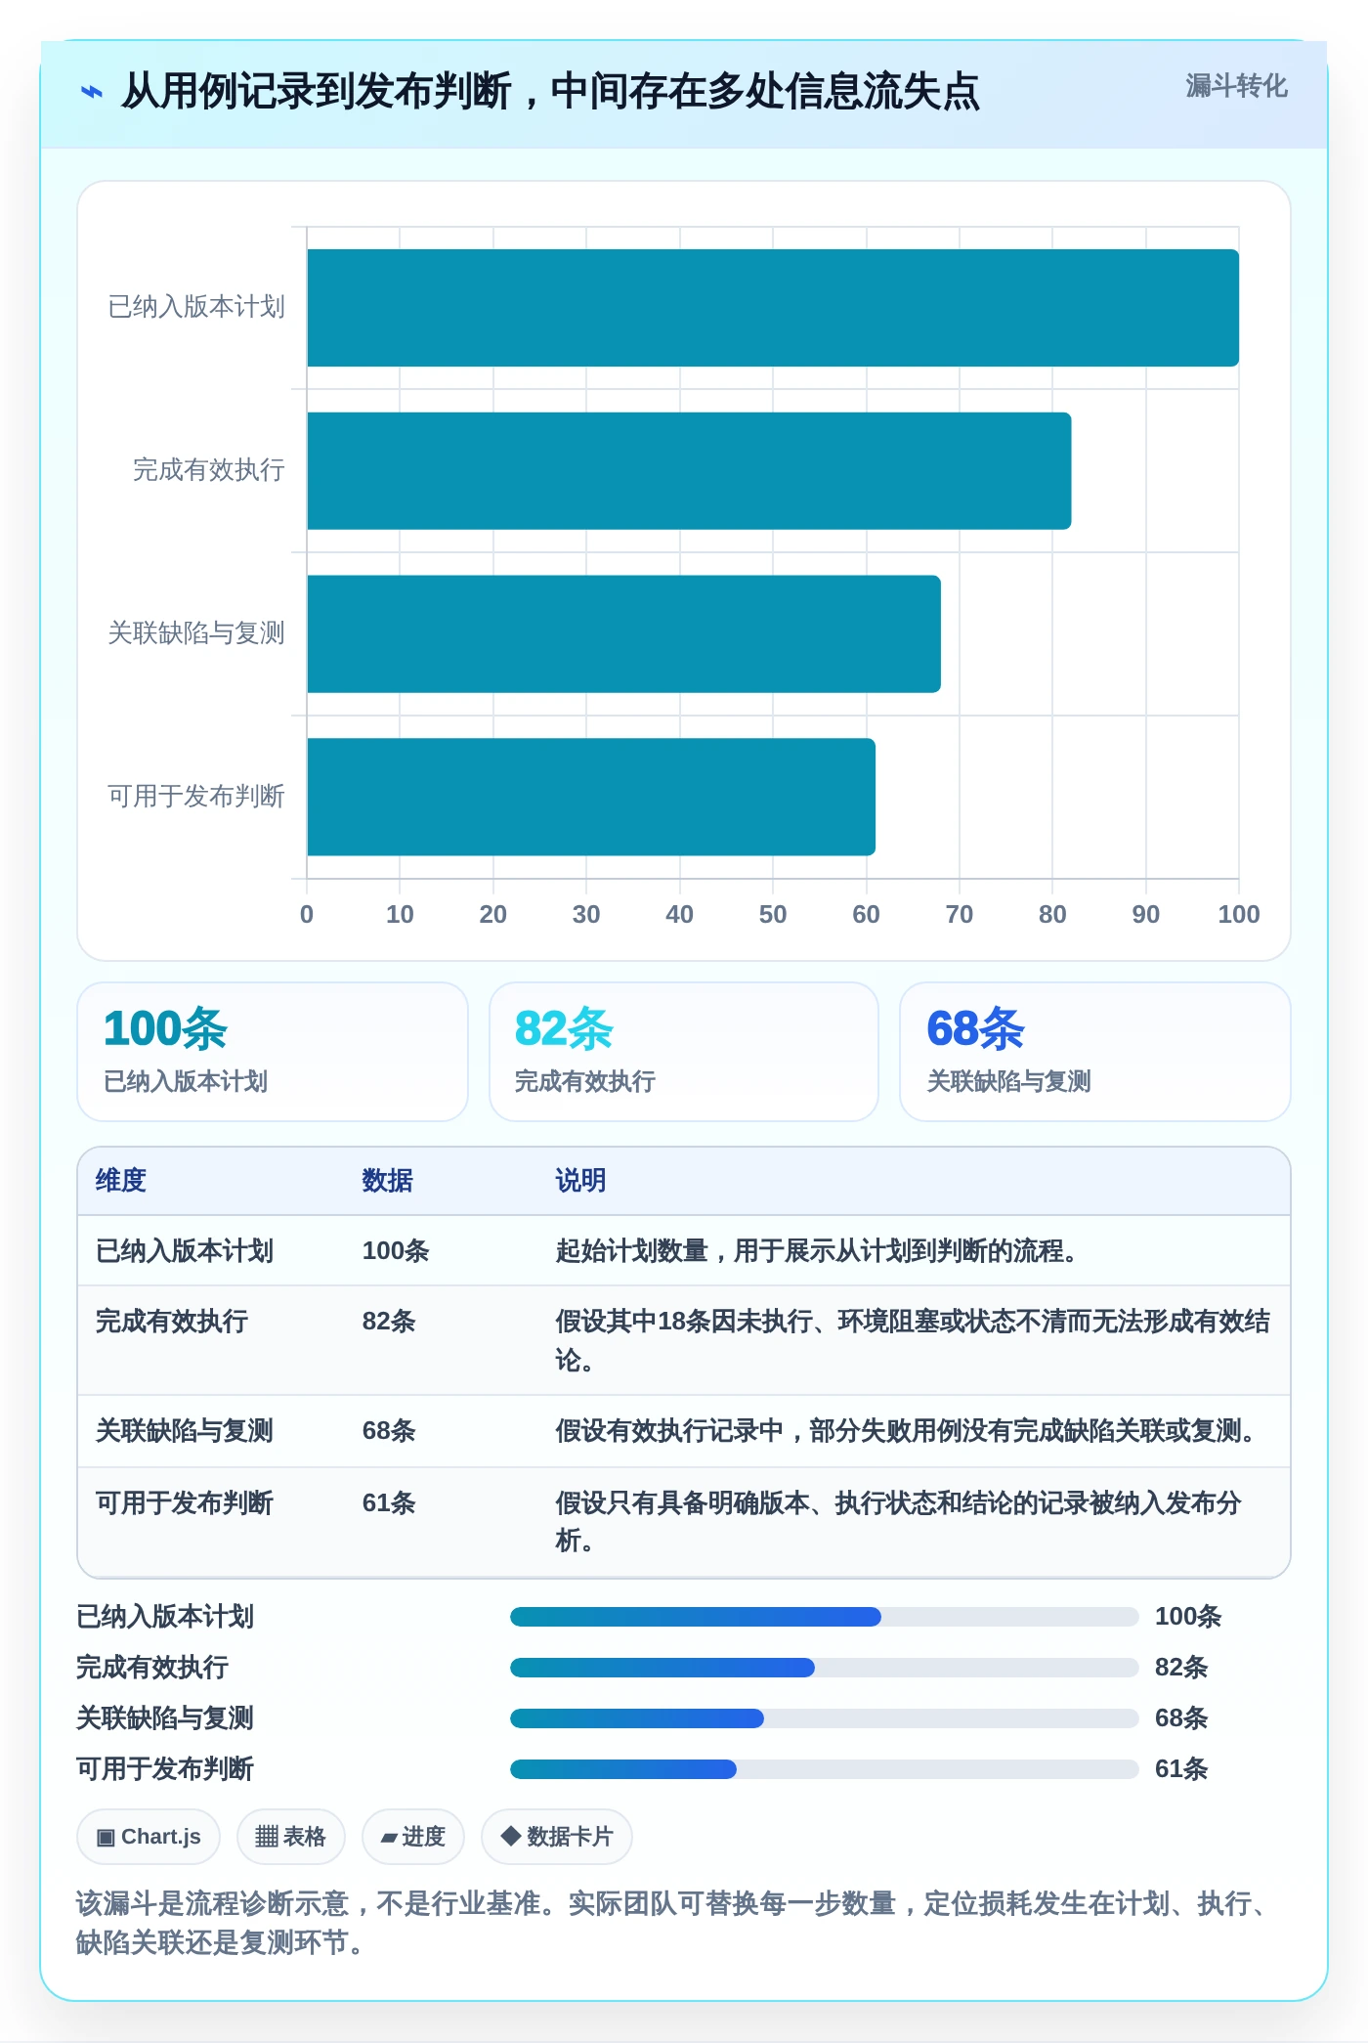Click the 维度 column header
This screenshot has height=2043, width=1368.
pyautogui.click(x=121, y=1181)
